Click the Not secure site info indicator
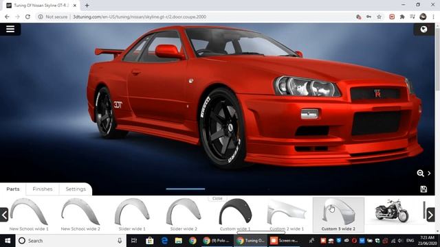Screen dimensions: 440x247 pos(53,16)
